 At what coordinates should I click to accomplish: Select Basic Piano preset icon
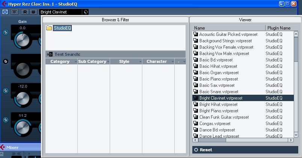196,79
